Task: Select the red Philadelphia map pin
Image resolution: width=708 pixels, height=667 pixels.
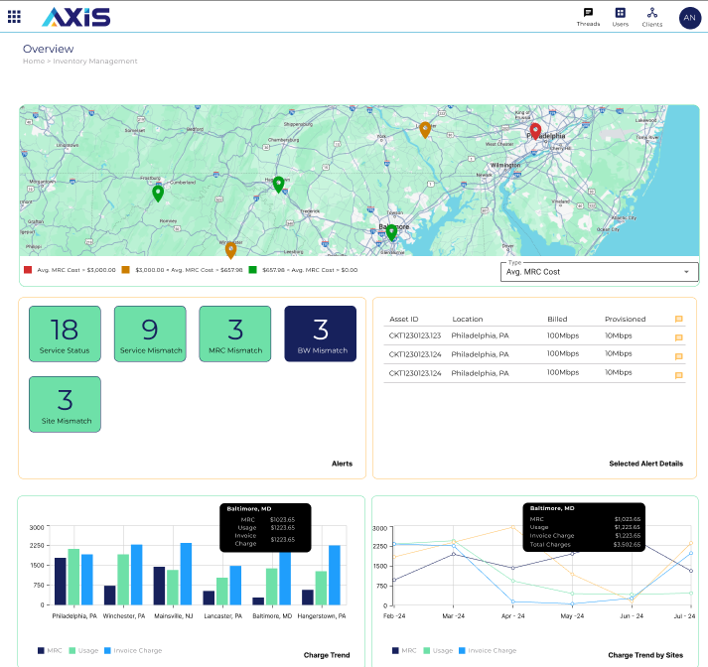Action: 535,131
